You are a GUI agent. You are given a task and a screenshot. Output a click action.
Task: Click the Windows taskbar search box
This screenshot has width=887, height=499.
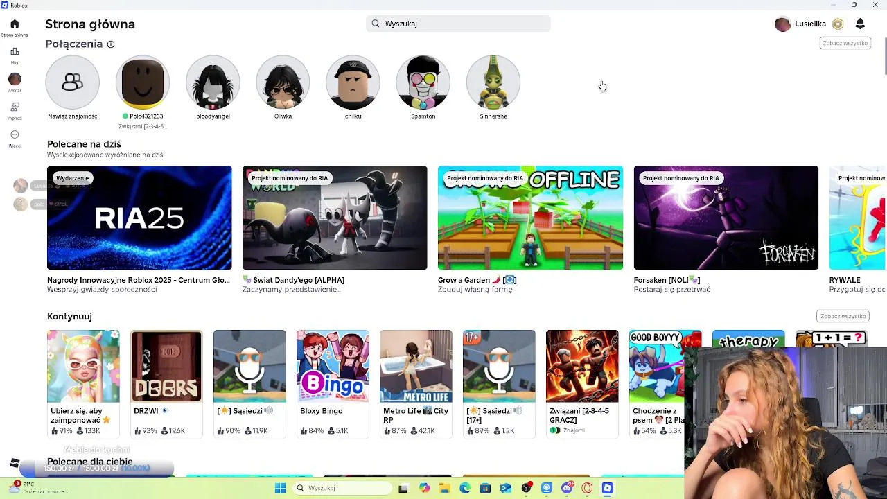click(343, 489)
